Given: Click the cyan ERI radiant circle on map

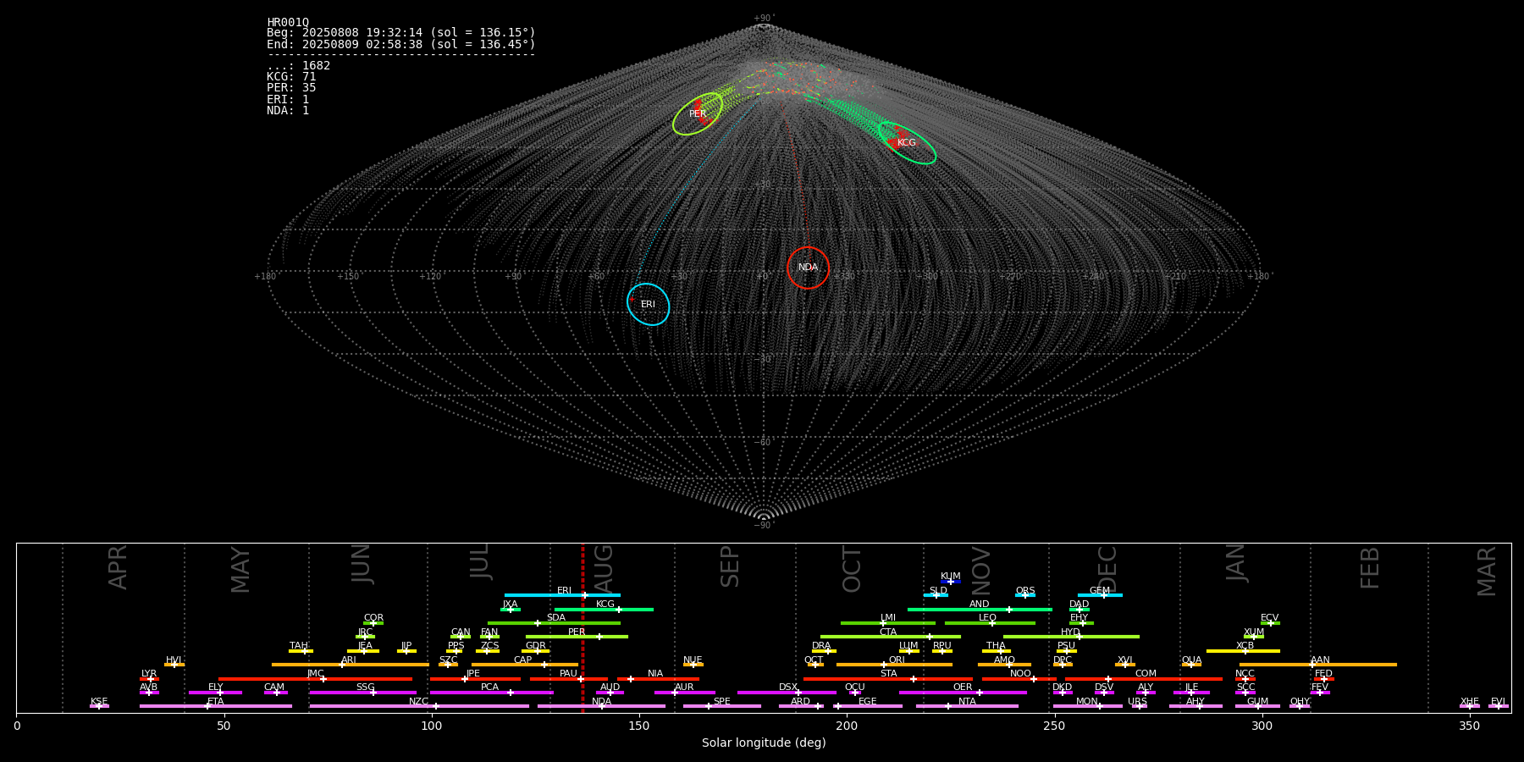Looking at the screenshot, I should [649, 304].
